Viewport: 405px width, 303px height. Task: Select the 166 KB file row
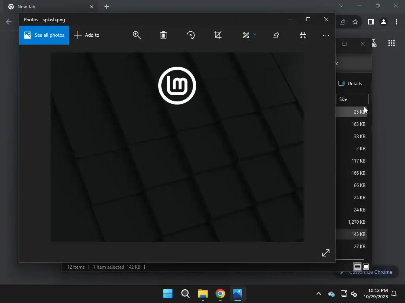[x=352, y=173]
